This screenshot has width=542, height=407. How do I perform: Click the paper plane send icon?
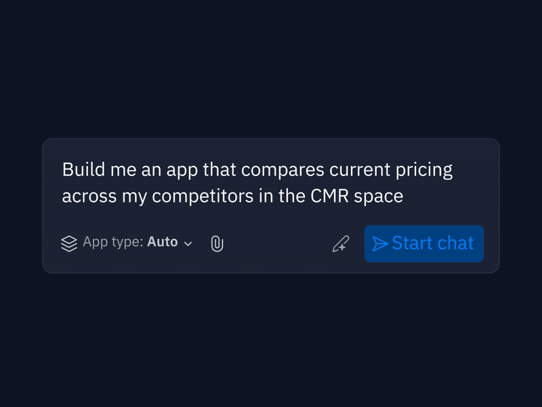point(381,244)
